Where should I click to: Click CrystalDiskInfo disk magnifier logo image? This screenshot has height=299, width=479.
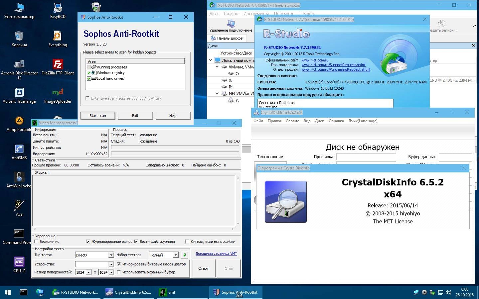tap(286, 202)
